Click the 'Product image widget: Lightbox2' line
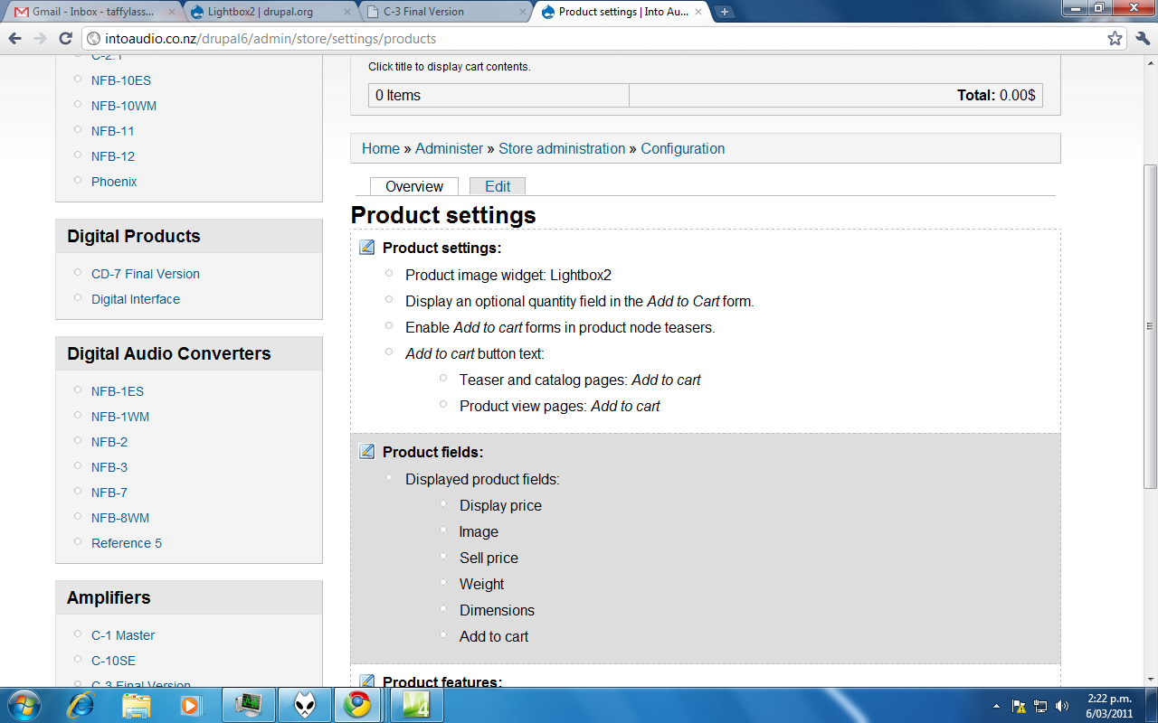 [508, 275]
